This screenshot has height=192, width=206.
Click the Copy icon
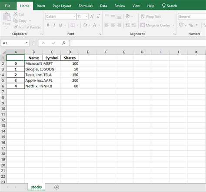point(15,21)
